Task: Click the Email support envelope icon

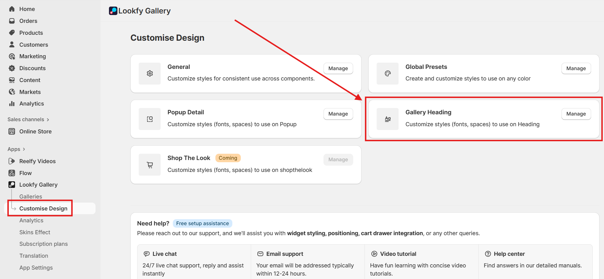Action: (x=260, y=254)
